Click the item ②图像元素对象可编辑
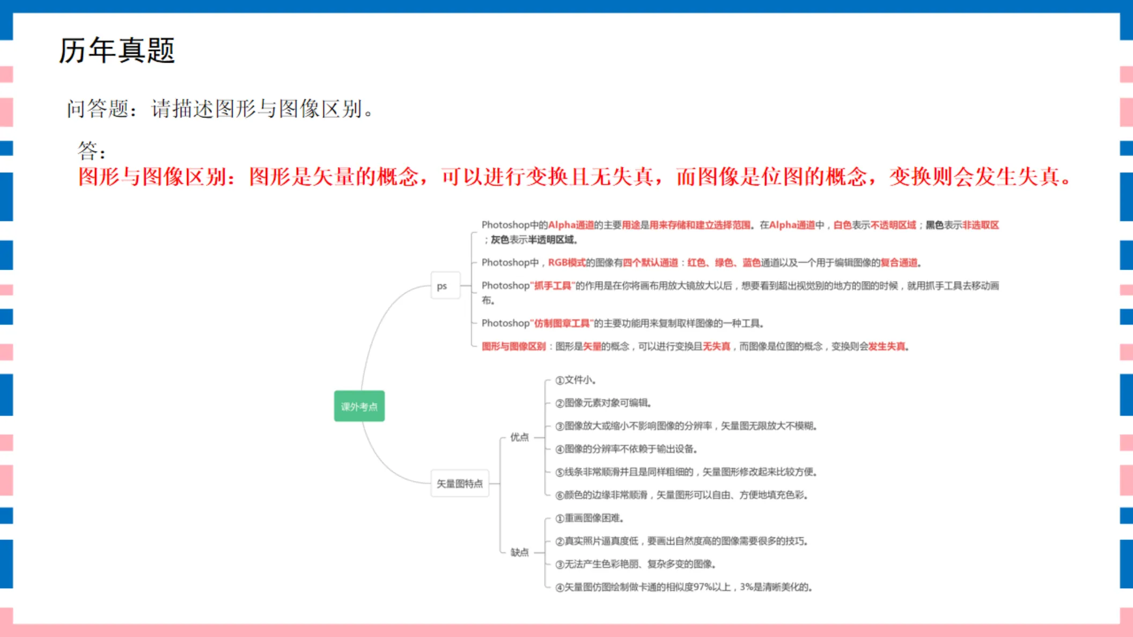The width and height of the screenshot is (1133, 637). pos(604,403)
